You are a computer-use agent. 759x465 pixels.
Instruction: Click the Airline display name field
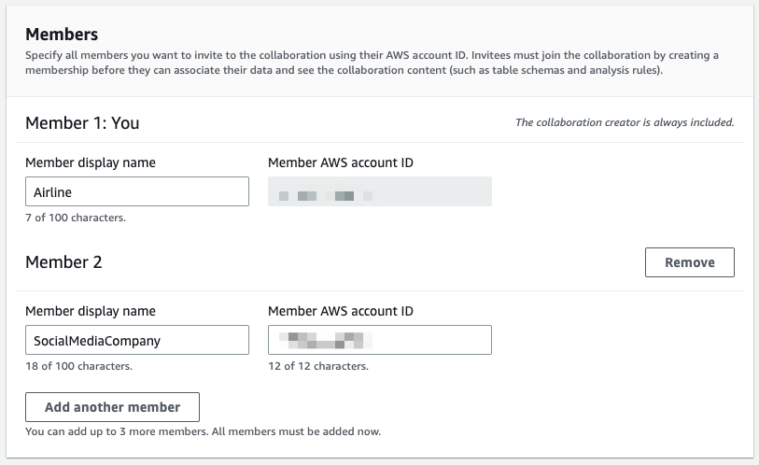(x=136, y=191)
